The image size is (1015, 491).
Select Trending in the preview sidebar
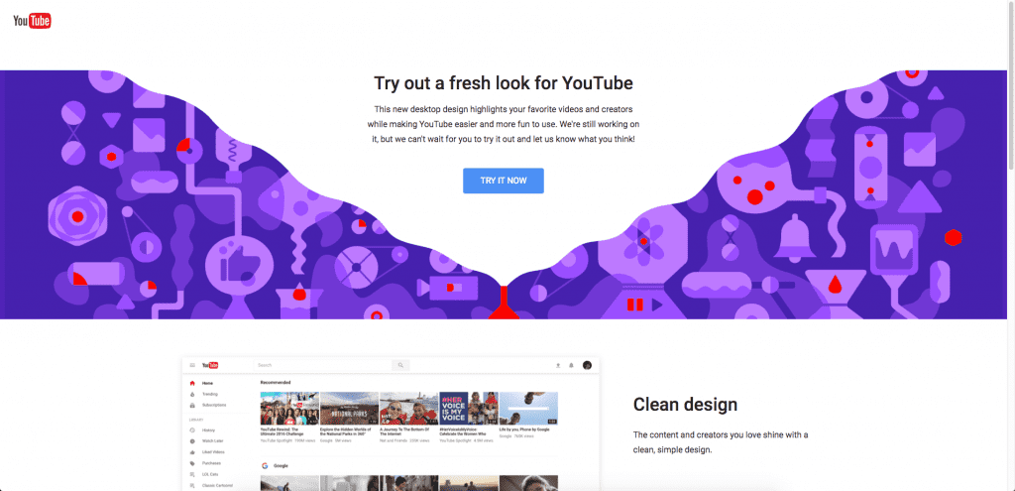pyautogui.click(x=210, y=394)
